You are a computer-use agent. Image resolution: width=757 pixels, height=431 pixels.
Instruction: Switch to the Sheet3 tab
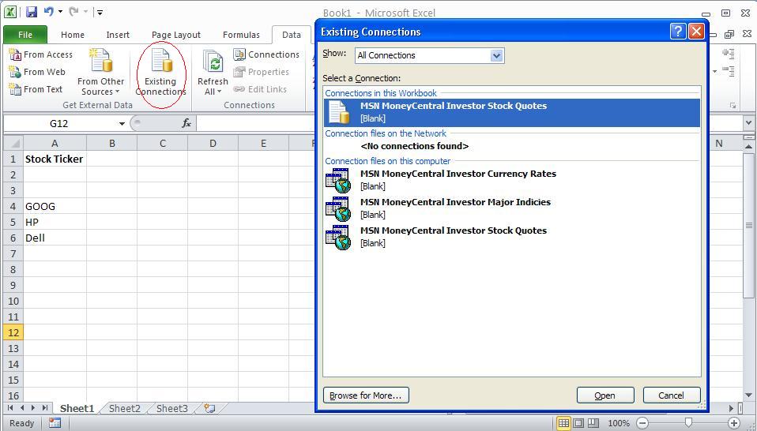click(172, 408)
